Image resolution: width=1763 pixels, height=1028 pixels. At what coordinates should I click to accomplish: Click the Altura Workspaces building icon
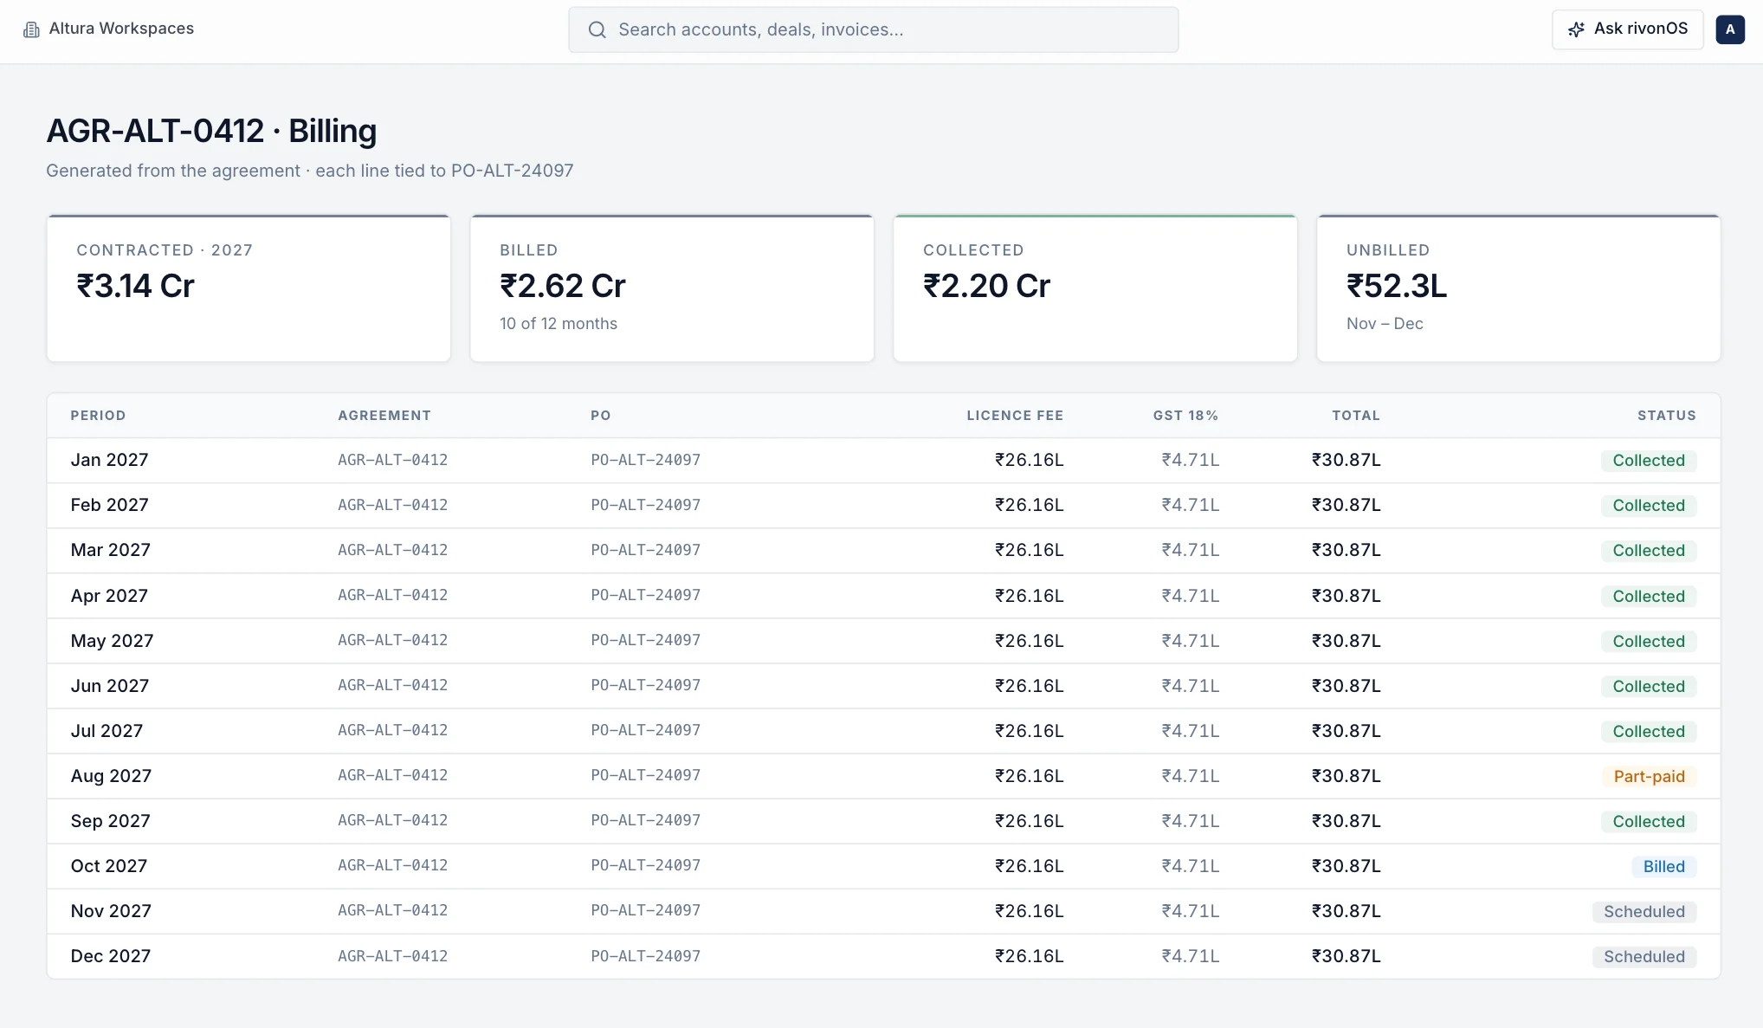31,29
